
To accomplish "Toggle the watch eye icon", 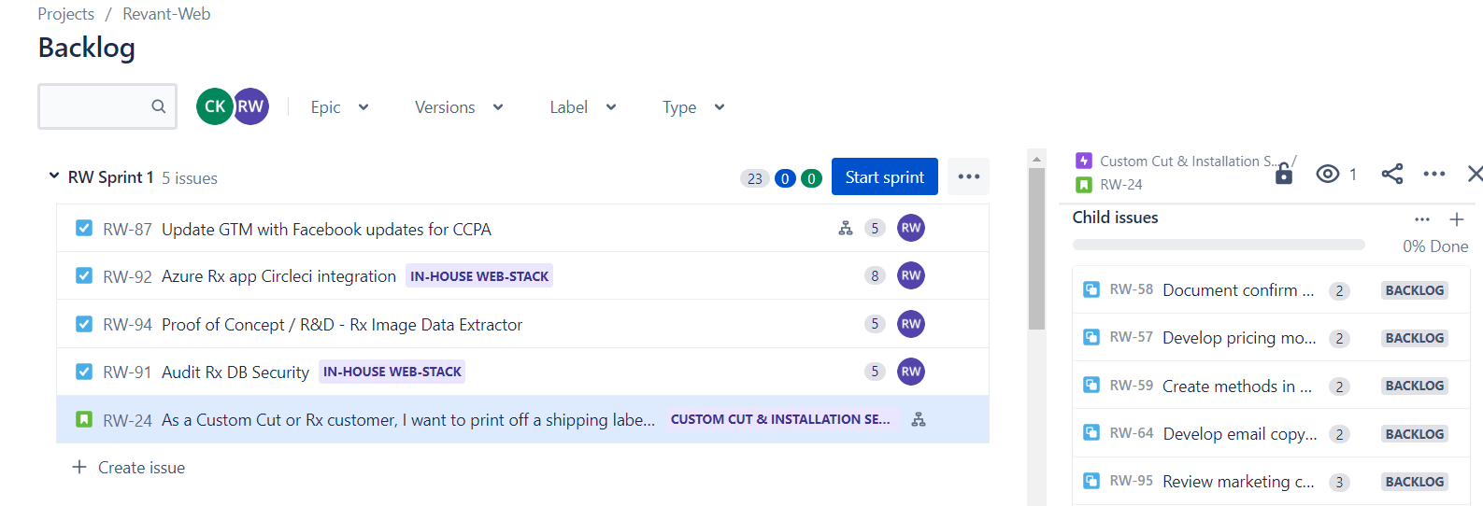I will click(x=1327, y=174).
